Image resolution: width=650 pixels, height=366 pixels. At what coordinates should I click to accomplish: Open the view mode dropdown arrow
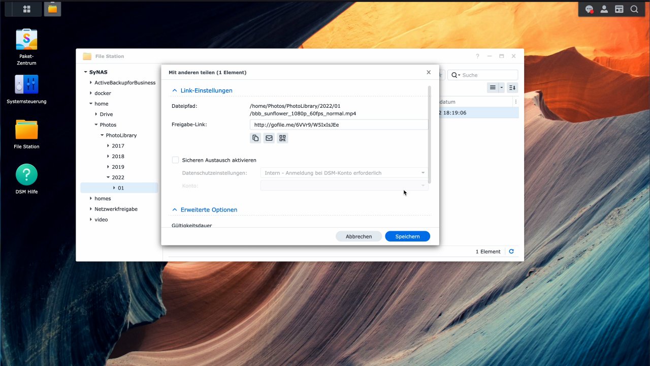tap(502, 87)
